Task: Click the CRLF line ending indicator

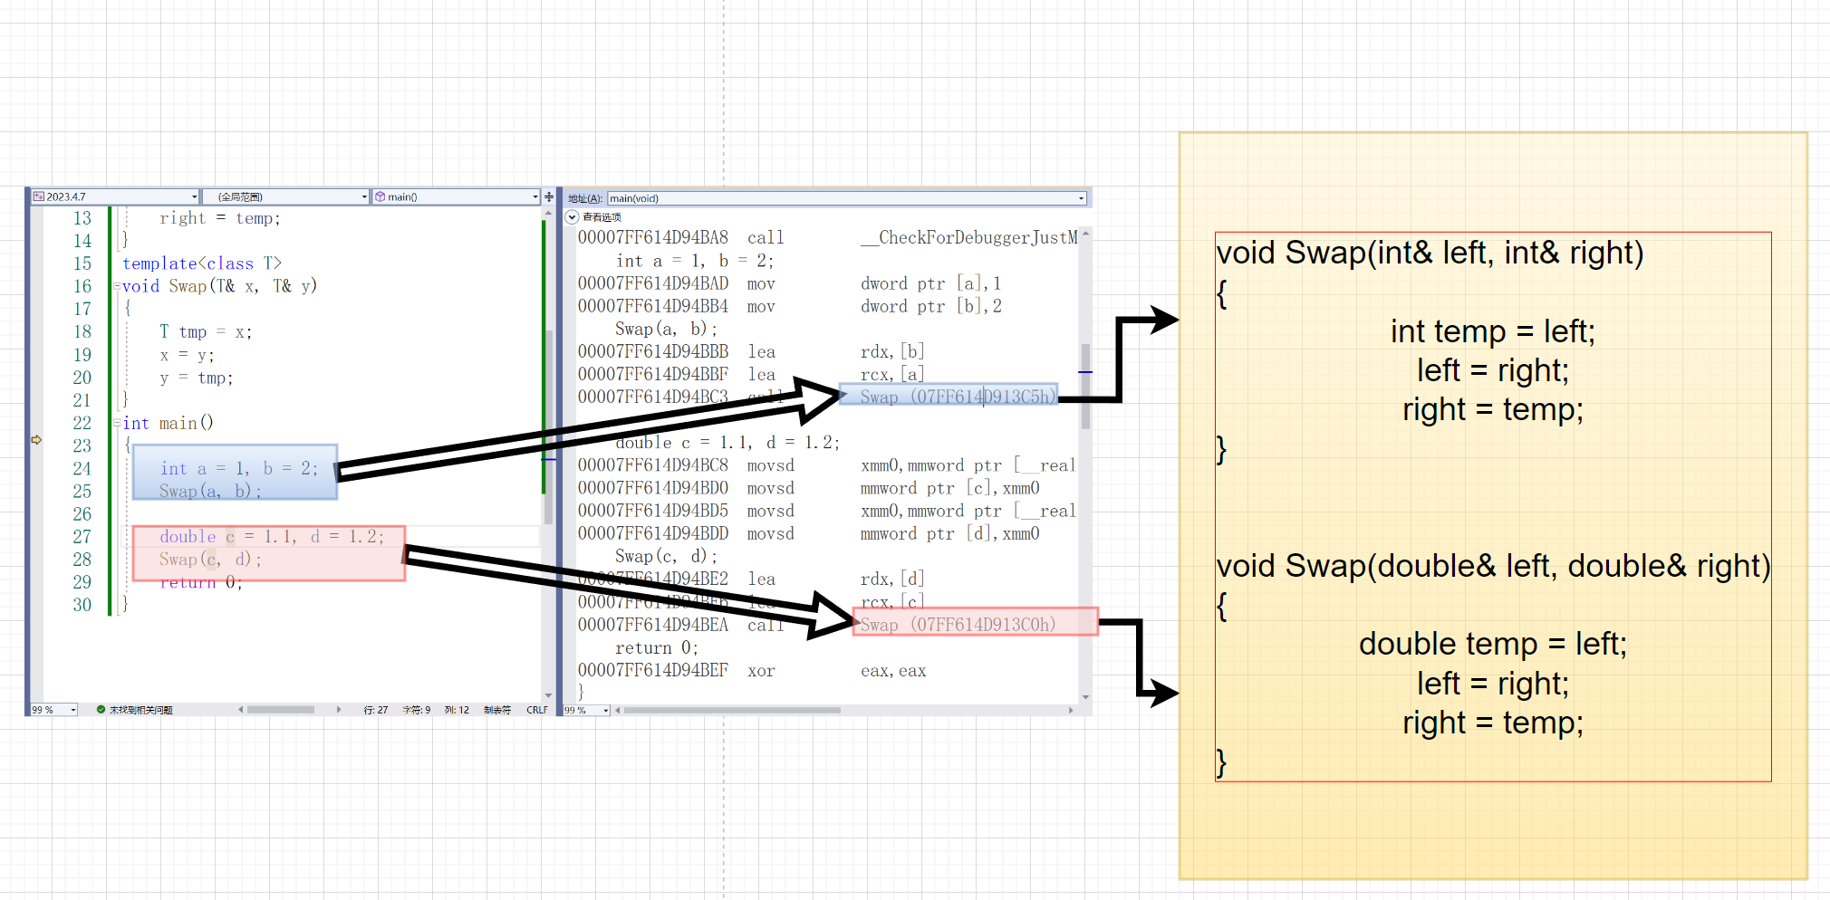Action: (536, 710)
